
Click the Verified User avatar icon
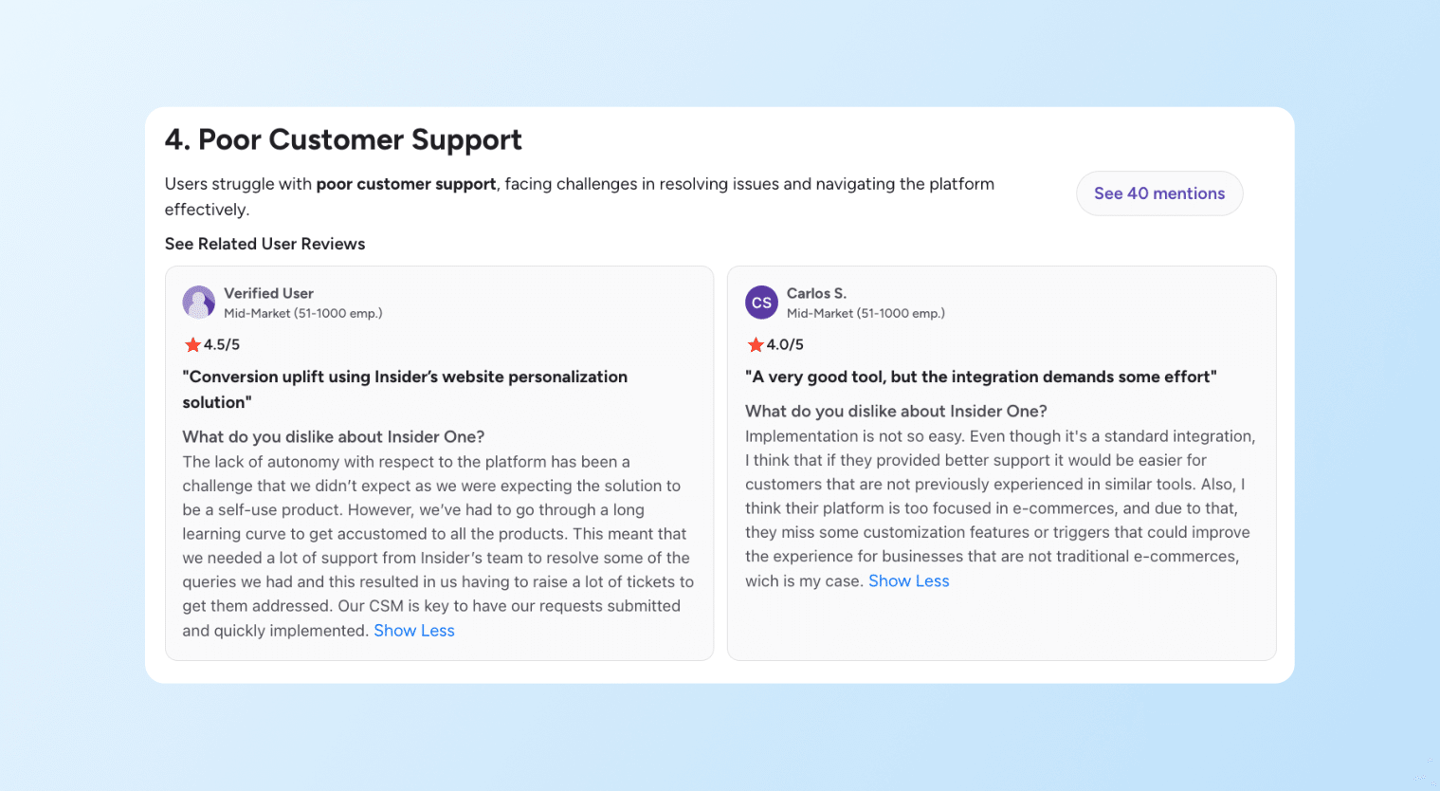coord(198,302)
